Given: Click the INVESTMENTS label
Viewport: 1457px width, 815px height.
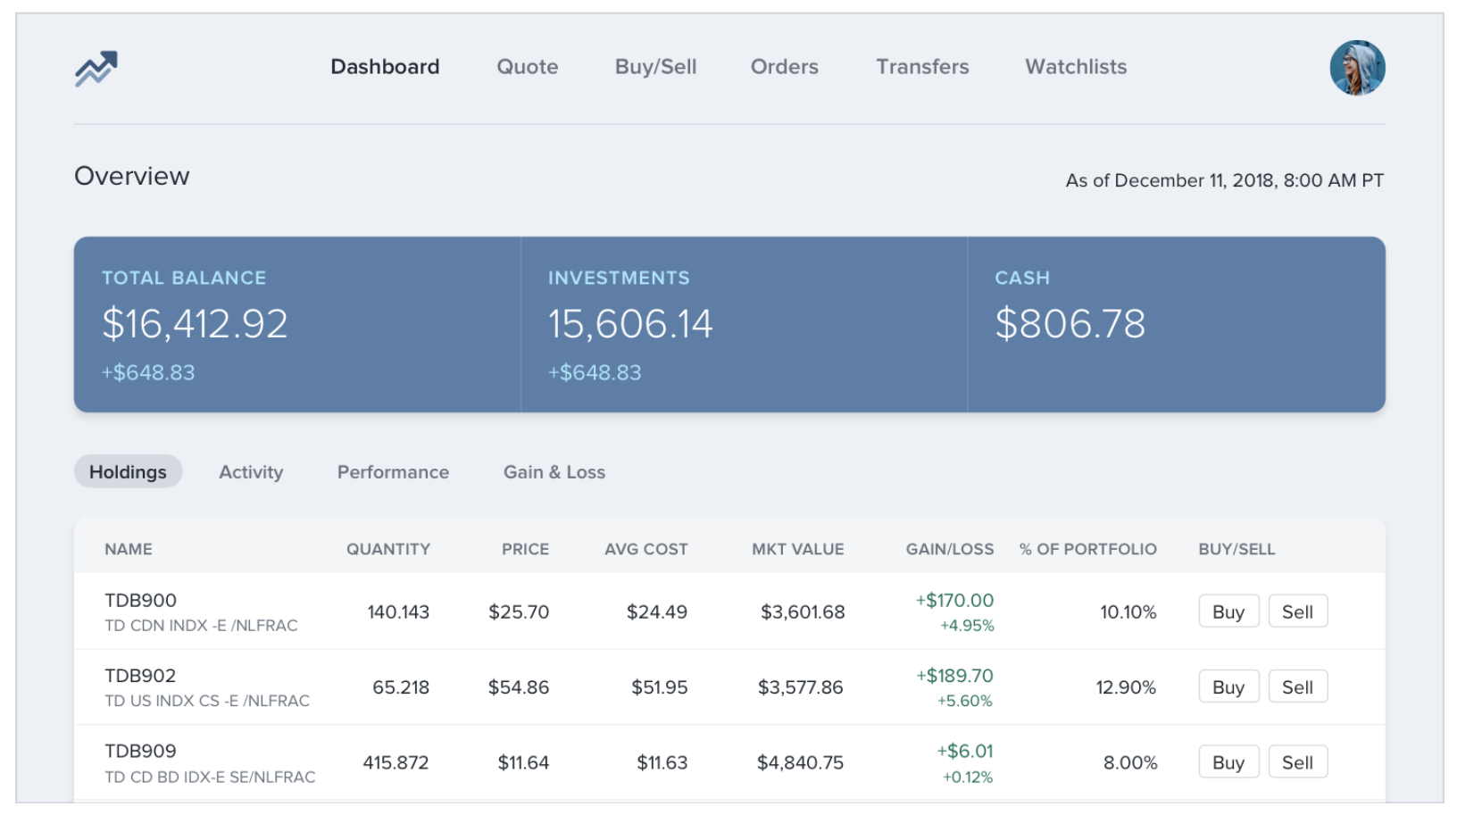Looking at the screenshot, I should 619,278.
